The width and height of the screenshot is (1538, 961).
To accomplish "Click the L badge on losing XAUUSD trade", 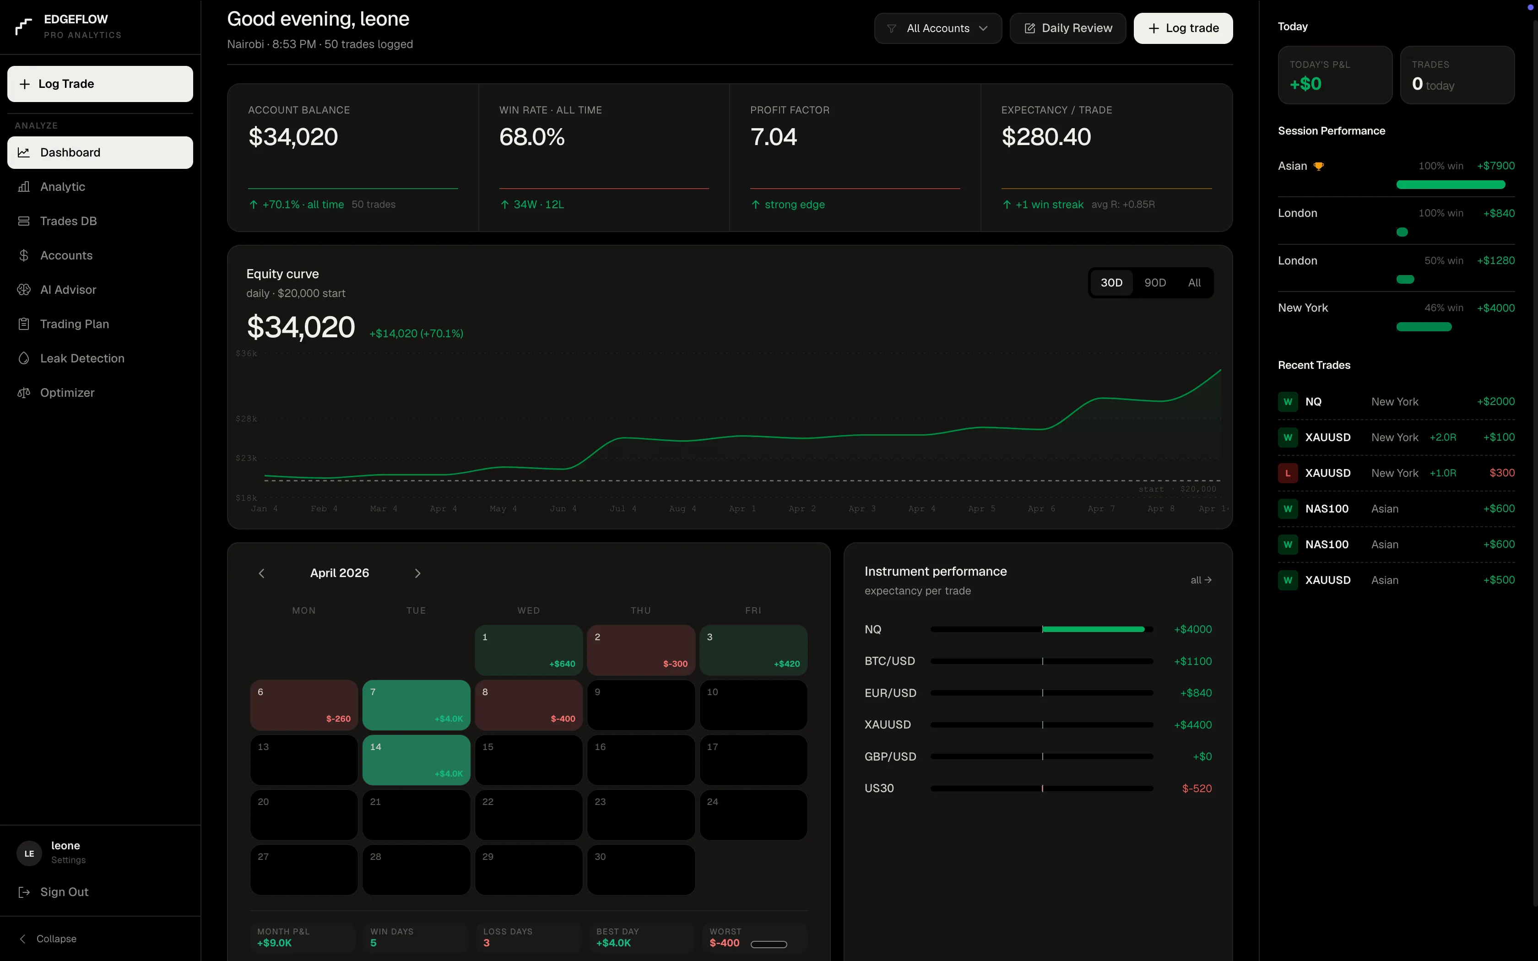I will pyautogui.click(x=1288, y=473).
